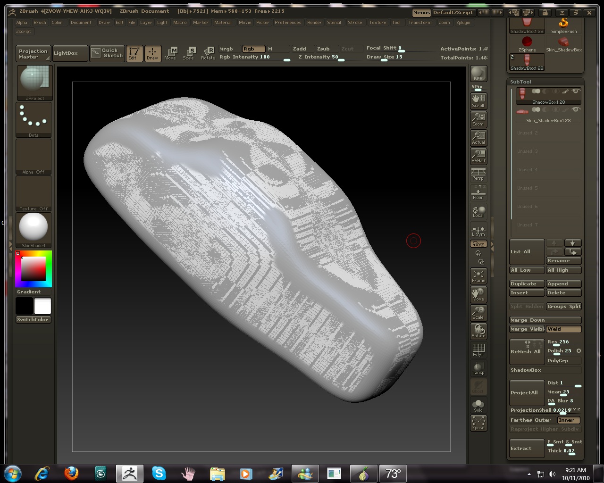Select the Move gyro tool icon
Viewport: 604px width, 483px height.
coord(478,294)
